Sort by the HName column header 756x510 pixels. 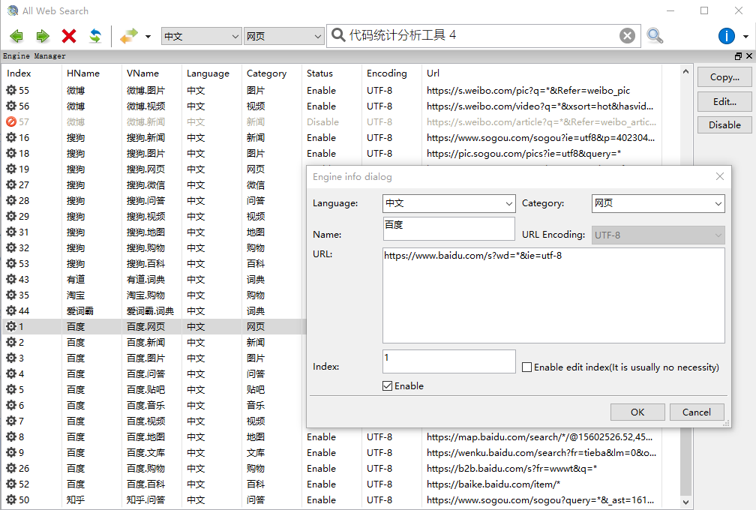coord(83,73)
